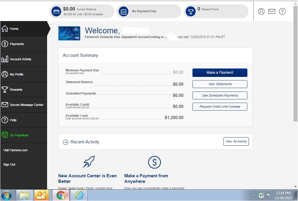Click the View All Activity button
Screen dimensions: 298x201
[236, 142]
